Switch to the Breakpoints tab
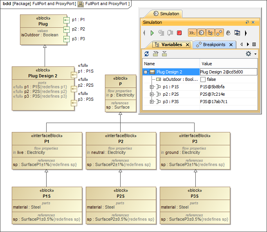 pos(214,45)
